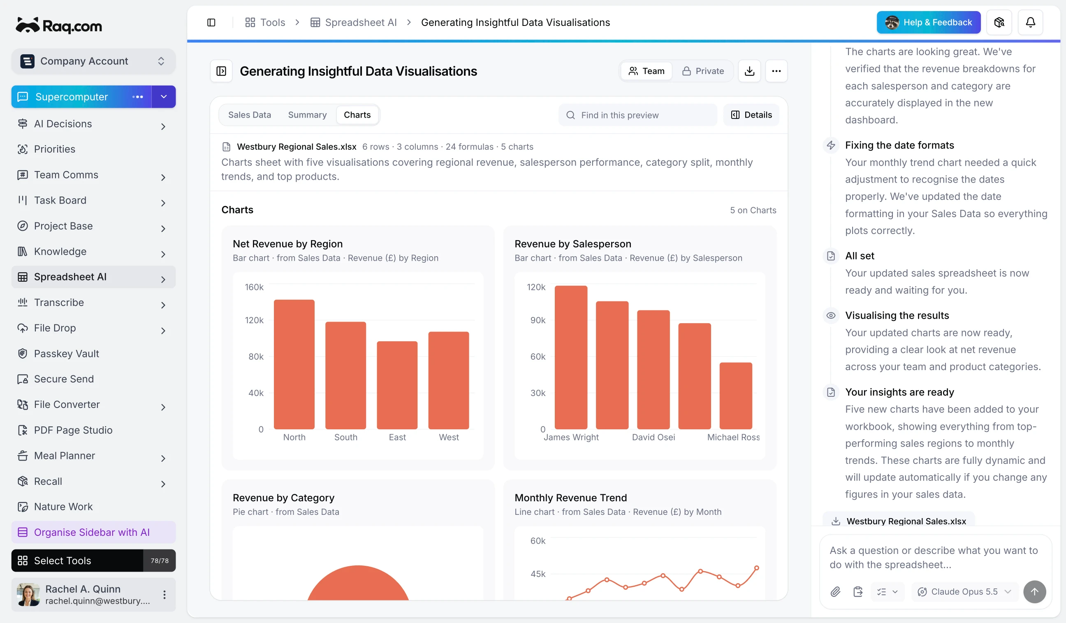Open the notifications bell
This screenshot has width=1066, height=623.
[x=1030, y=23]
